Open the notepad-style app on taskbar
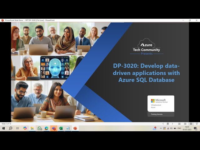Viewport: 200px width, 150px height. (68, 128)
